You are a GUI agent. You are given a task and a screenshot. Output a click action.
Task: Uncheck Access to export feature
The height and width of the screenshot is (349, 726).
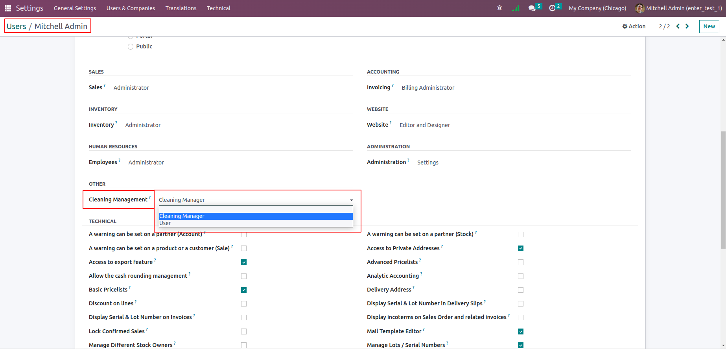point(244,262)
